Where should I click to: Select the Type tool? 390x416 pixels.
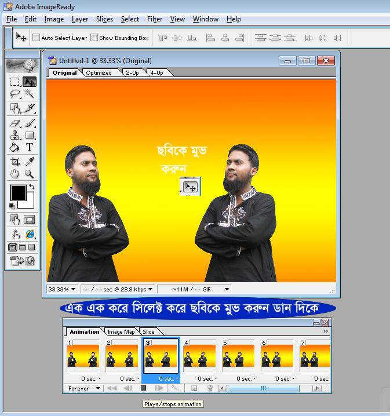[30, 147]
